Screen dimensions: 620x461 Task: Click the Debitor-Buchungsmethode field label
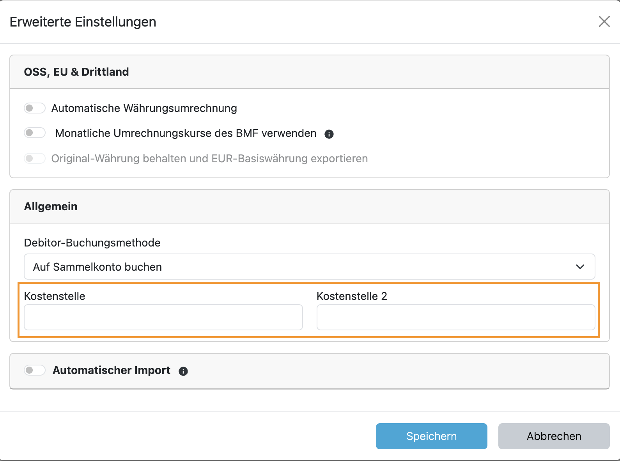click(92, 243)
